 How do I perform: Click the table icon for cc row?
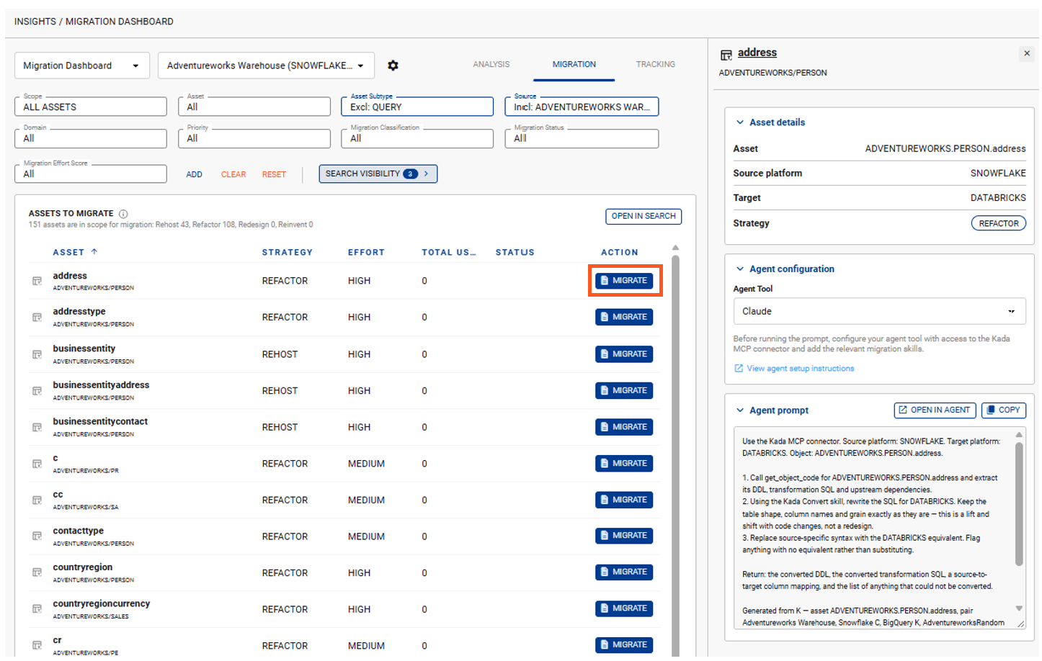[x=37, y=500]
